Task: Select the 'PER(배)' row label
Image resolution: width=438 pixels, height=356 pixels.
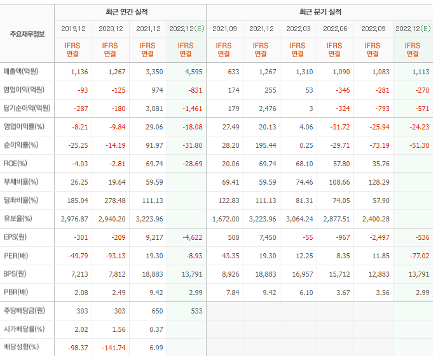Action: tap(16, 256)
